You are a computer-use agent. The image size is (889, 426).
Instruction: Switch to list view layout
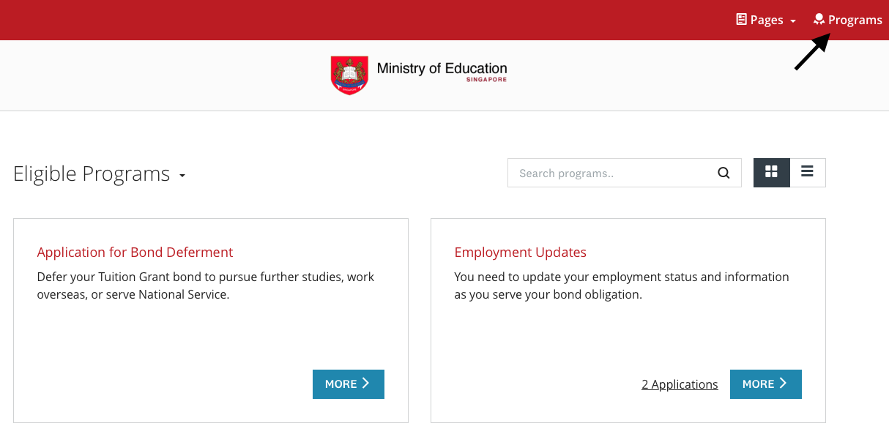pyautogui.click(x=807, y=172)
